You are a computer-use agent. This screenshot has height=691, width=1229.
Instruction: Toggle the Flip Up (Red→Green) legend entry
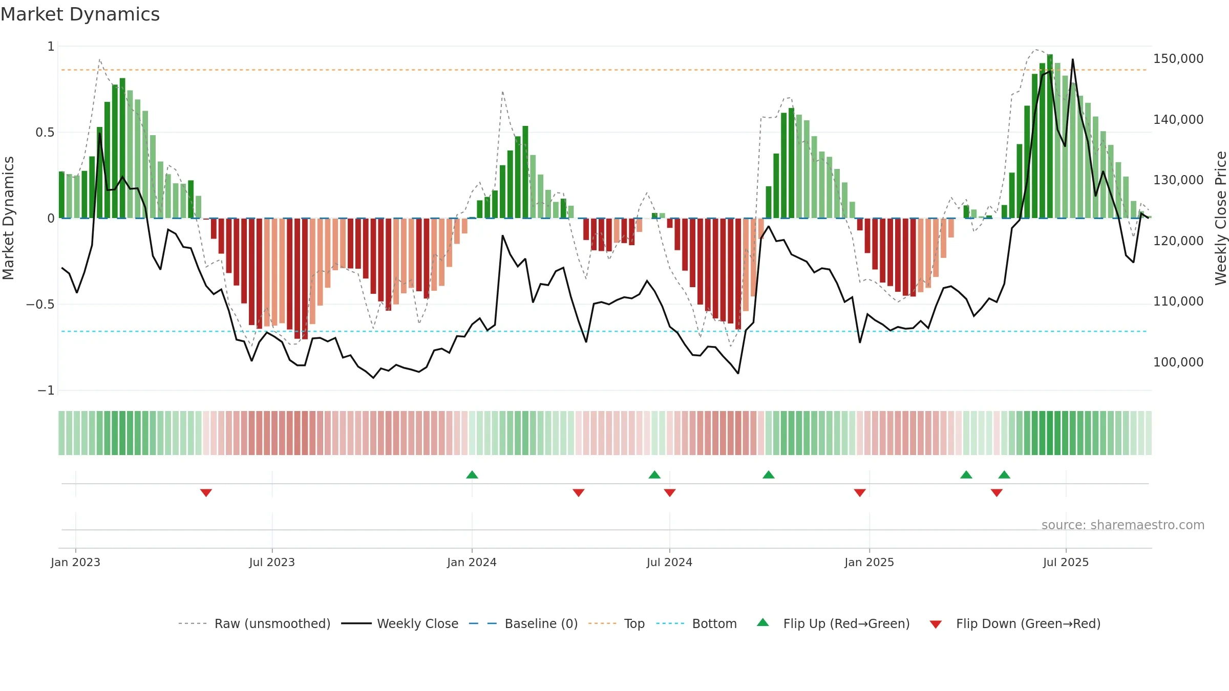tap(833, 623)
